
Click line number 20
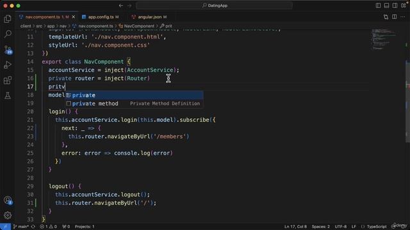coord(30,112)
